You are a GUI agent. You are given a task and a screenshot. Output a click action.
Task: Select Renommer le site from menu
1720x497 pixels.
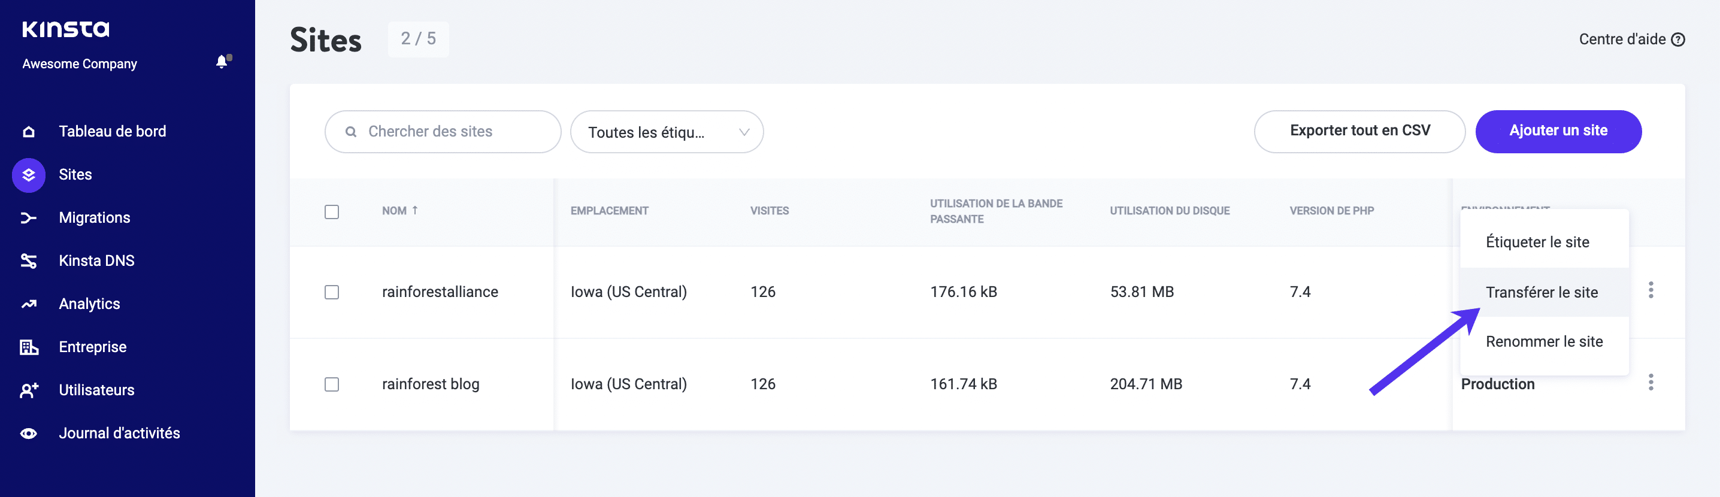[x=1544, y=341]
